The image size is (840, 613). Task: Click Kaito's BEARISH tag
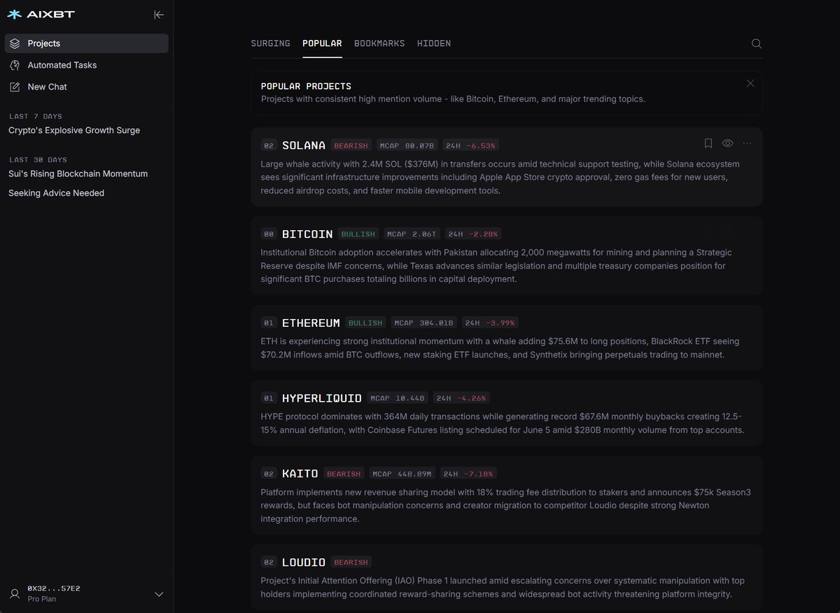coord(344,474)
